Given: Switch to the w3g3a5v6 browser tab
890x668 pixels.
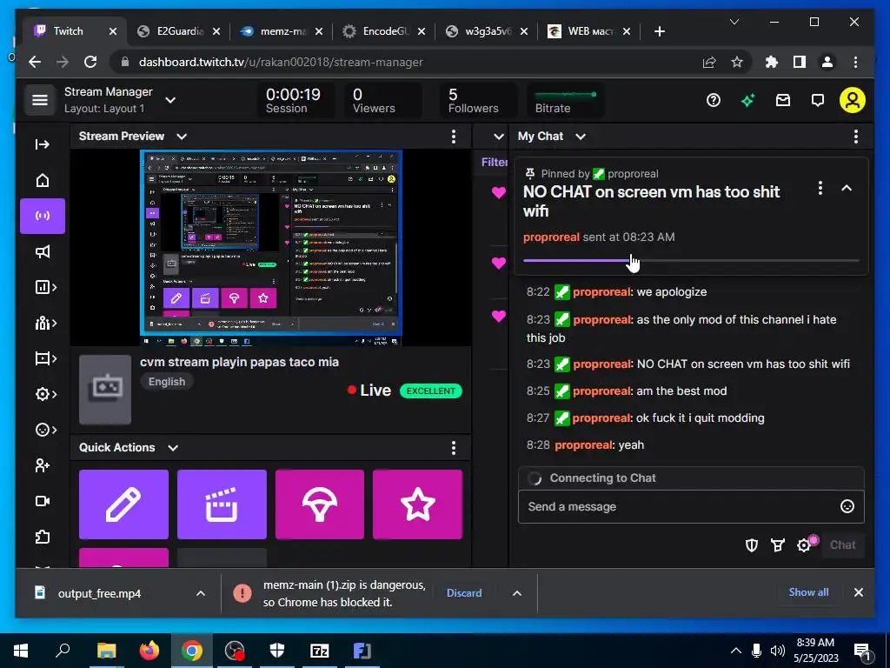Looking at the screenshot, I should pos(487,31).
